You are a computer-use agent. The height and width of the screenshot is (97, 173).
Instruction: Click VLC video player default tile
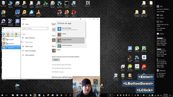(x=54, y=40)
